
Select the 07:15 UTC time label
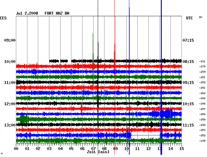[x=188, y=40]
